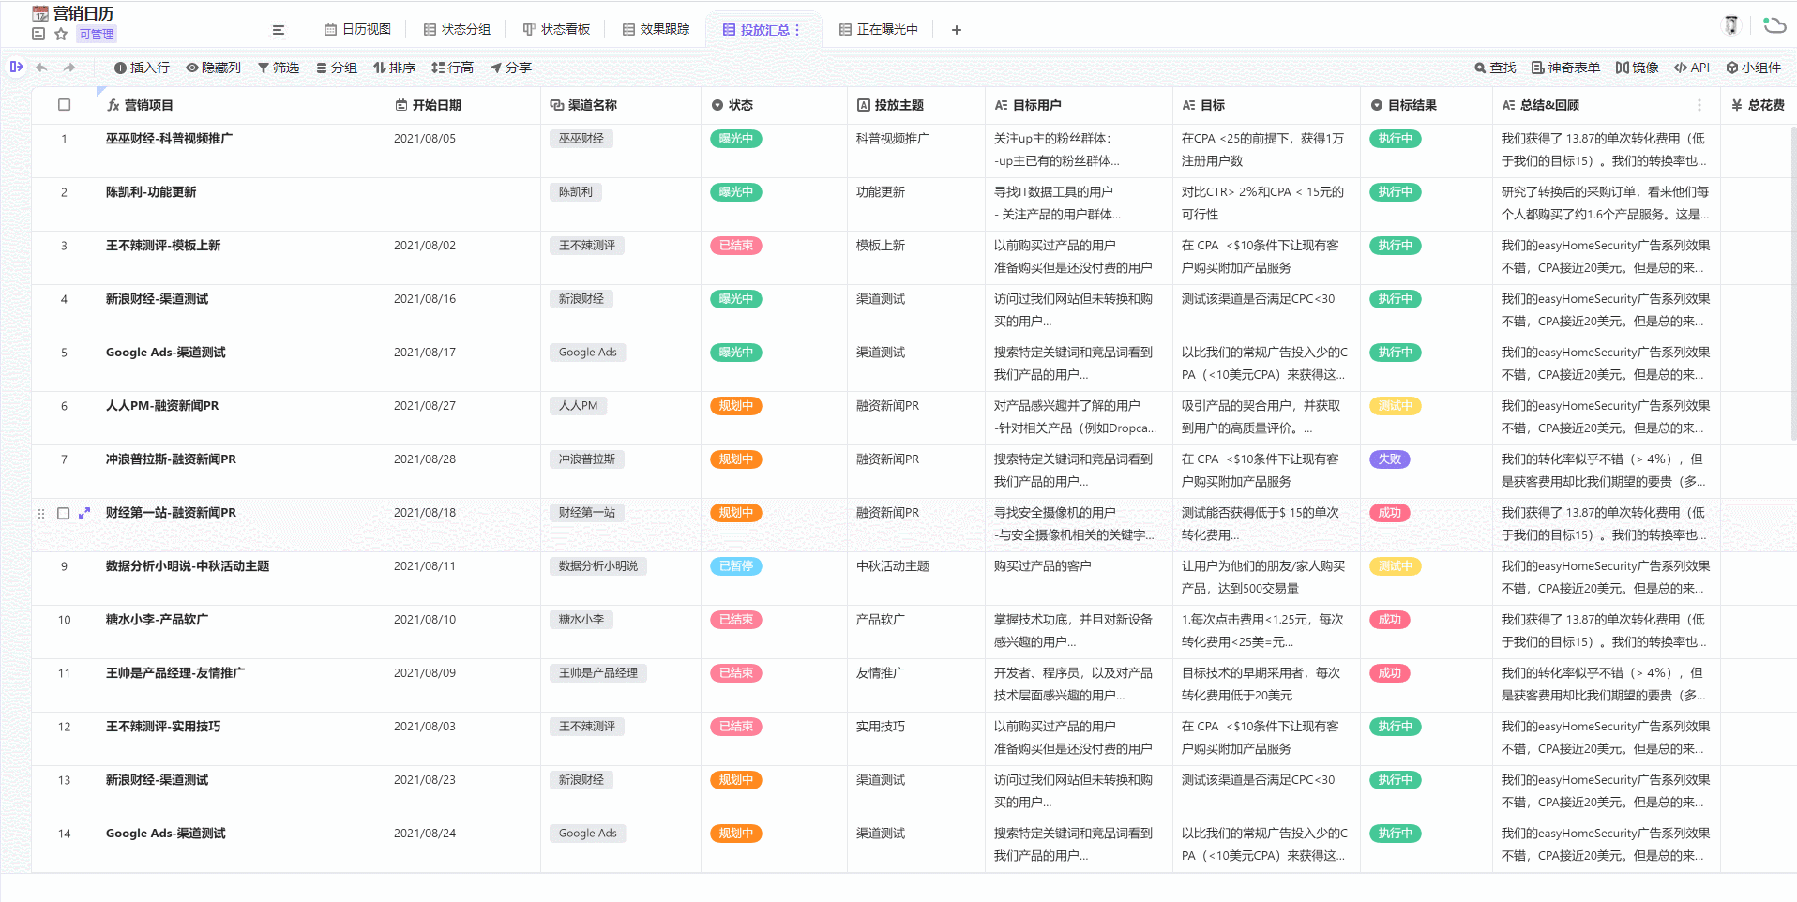Open the 排序 sort options
The height and width of the screenshot is (902, 1797).
tap(394, 68)
